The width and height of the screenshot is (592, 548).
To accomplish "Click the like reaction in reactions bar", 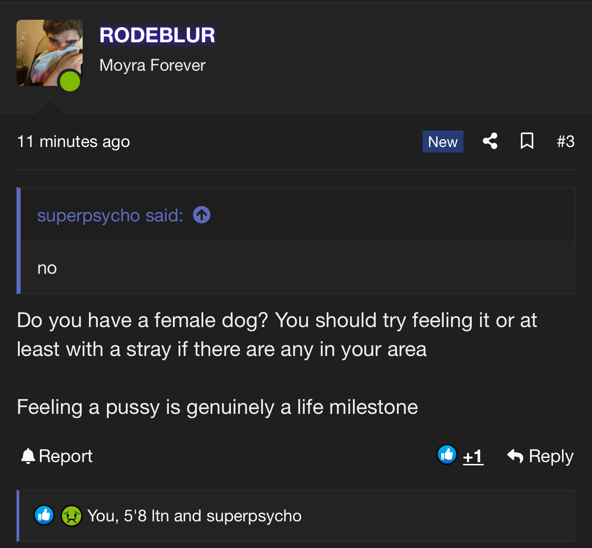I will pyautogui.click(x=44, y=515).
